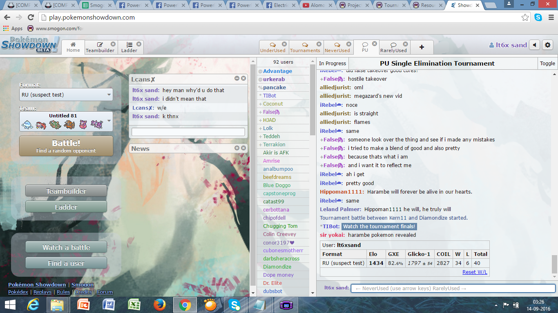Screen dimensions: 558x313
Task: Close the Tournaments room tab
Action: (x=319, y=44)
